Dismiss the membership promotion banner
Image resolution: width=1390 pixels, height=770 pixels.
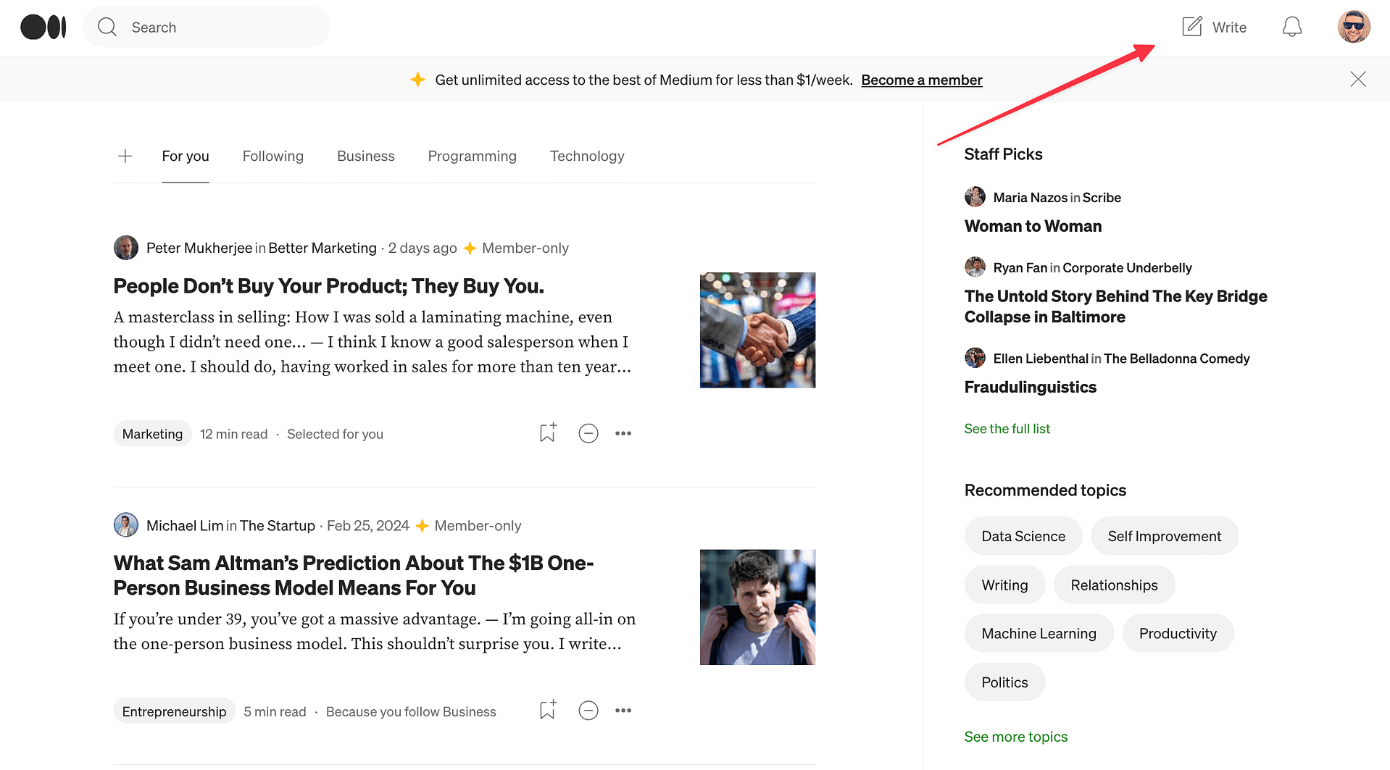[x=1357, y=79]
